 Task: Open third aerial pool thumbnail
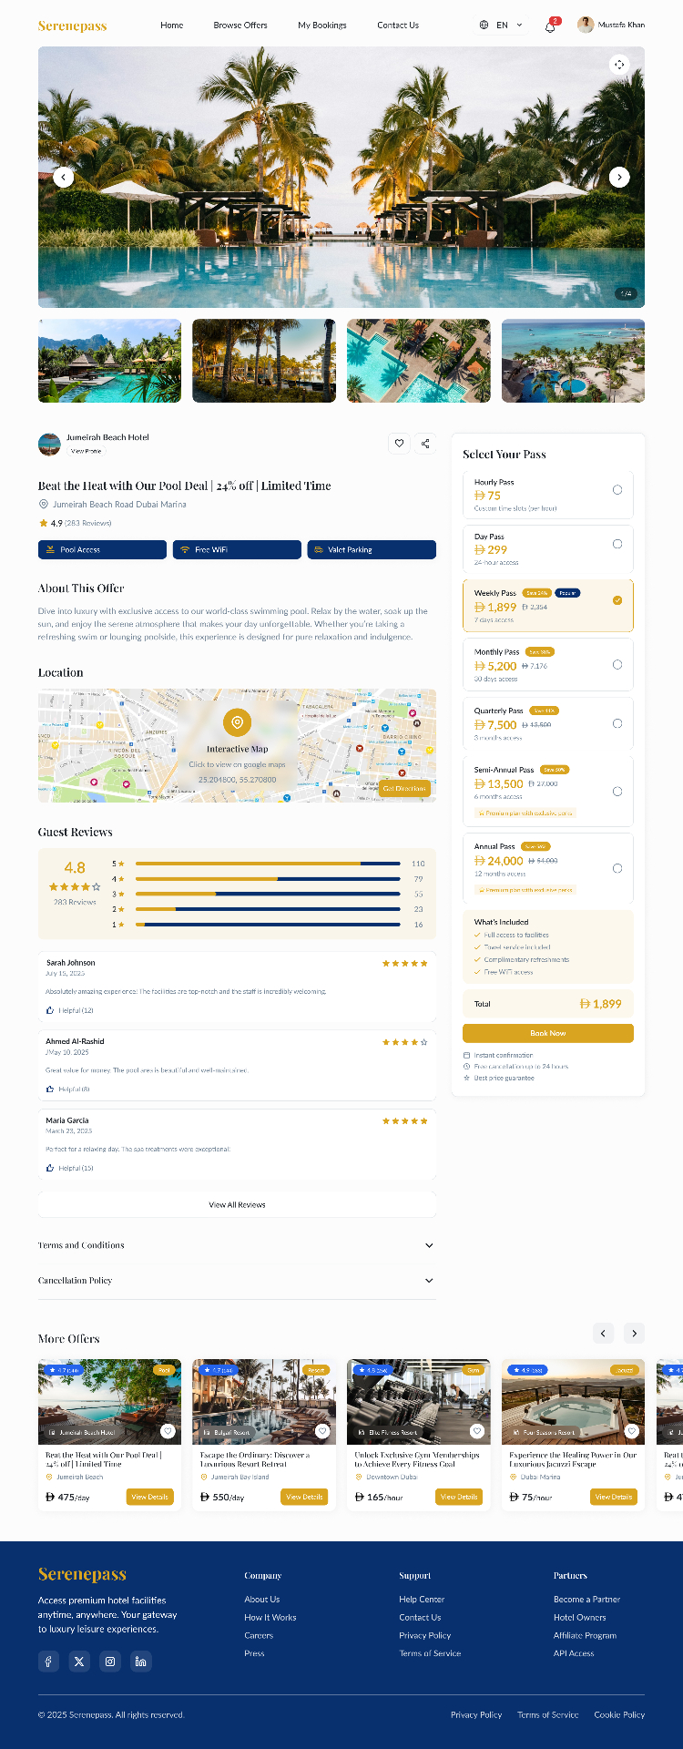419,361
